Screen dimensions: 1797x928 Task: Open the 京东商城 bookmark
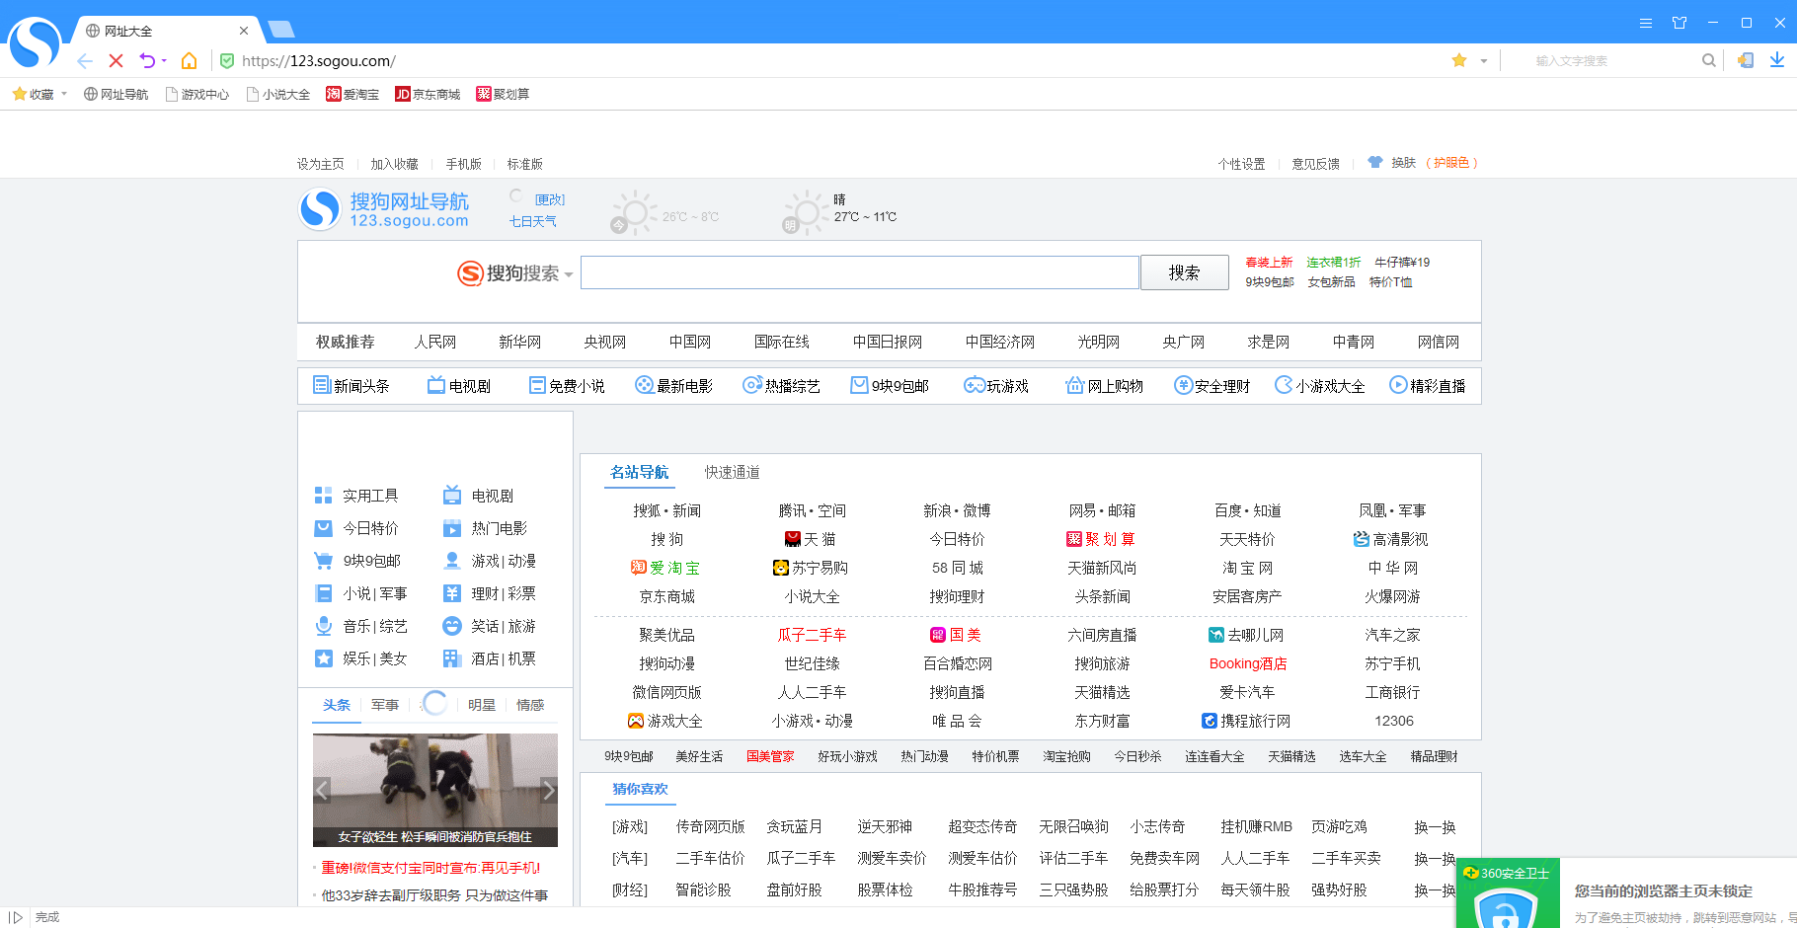point(428,95)
